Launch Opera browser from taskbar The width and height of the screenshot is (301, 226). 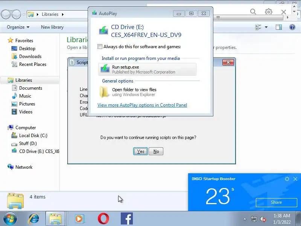[103, 219]
